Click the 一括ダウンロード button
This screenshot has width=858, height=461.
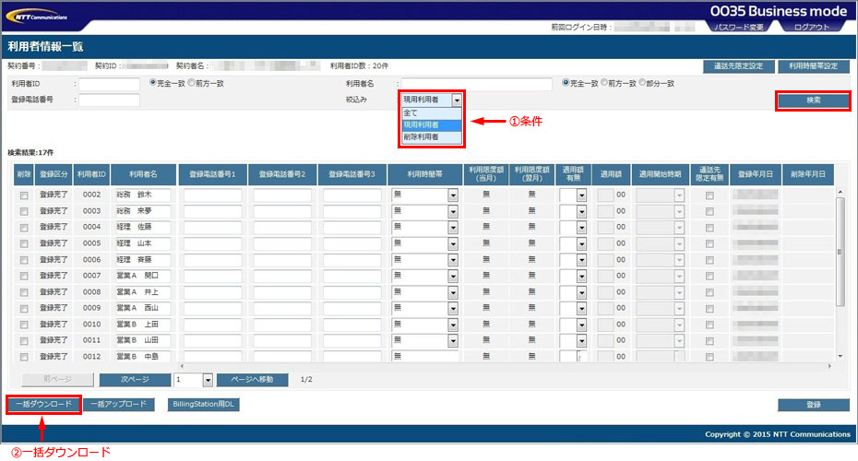[x=43, y=404]
